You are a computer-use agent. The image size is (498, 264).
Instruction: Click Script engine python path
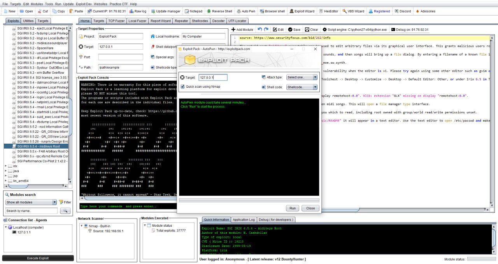pyautogui.click(x=355, y=30)
